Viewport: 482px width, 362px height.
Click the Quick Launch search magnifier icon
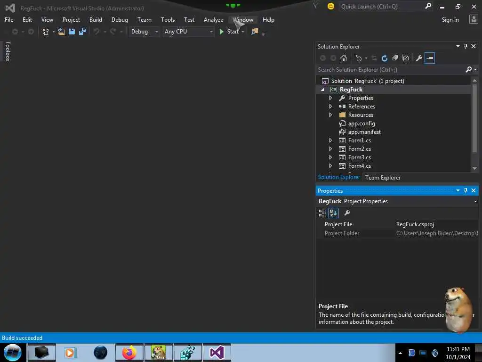(428, 6)
